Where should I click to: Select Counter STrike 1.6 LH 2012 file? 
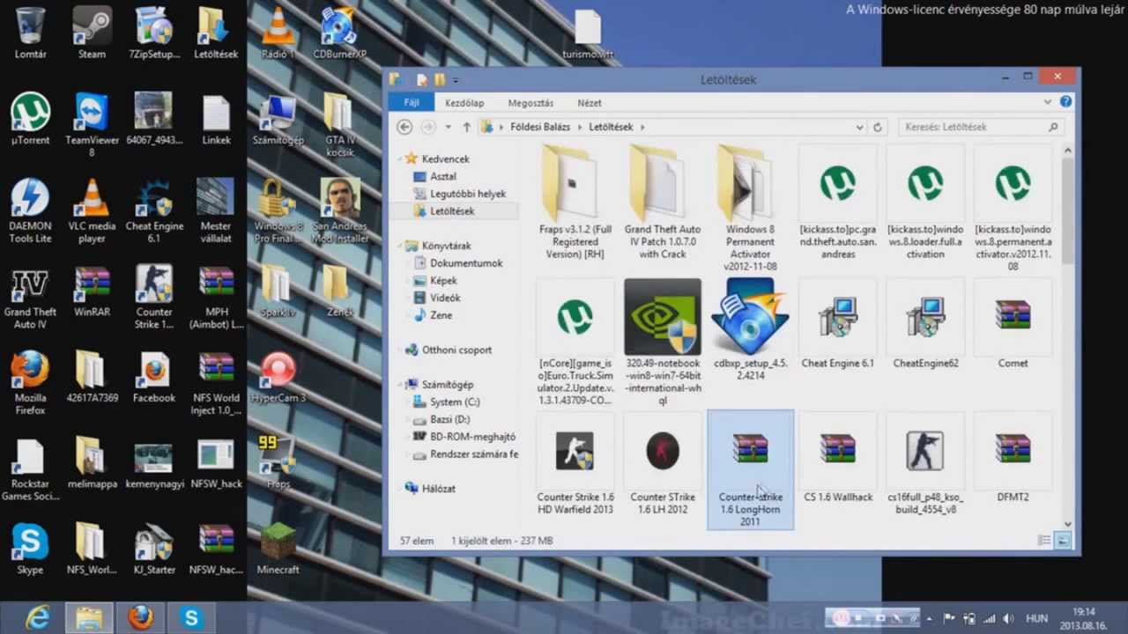tap(663, 465)
